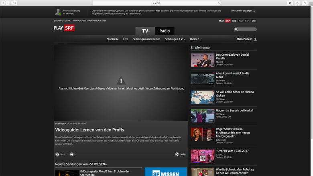313x176 pixels.
Task: Open 'Macron zu Besuch bei Merkel' thumbnail
Action: (x=202, y=115)
